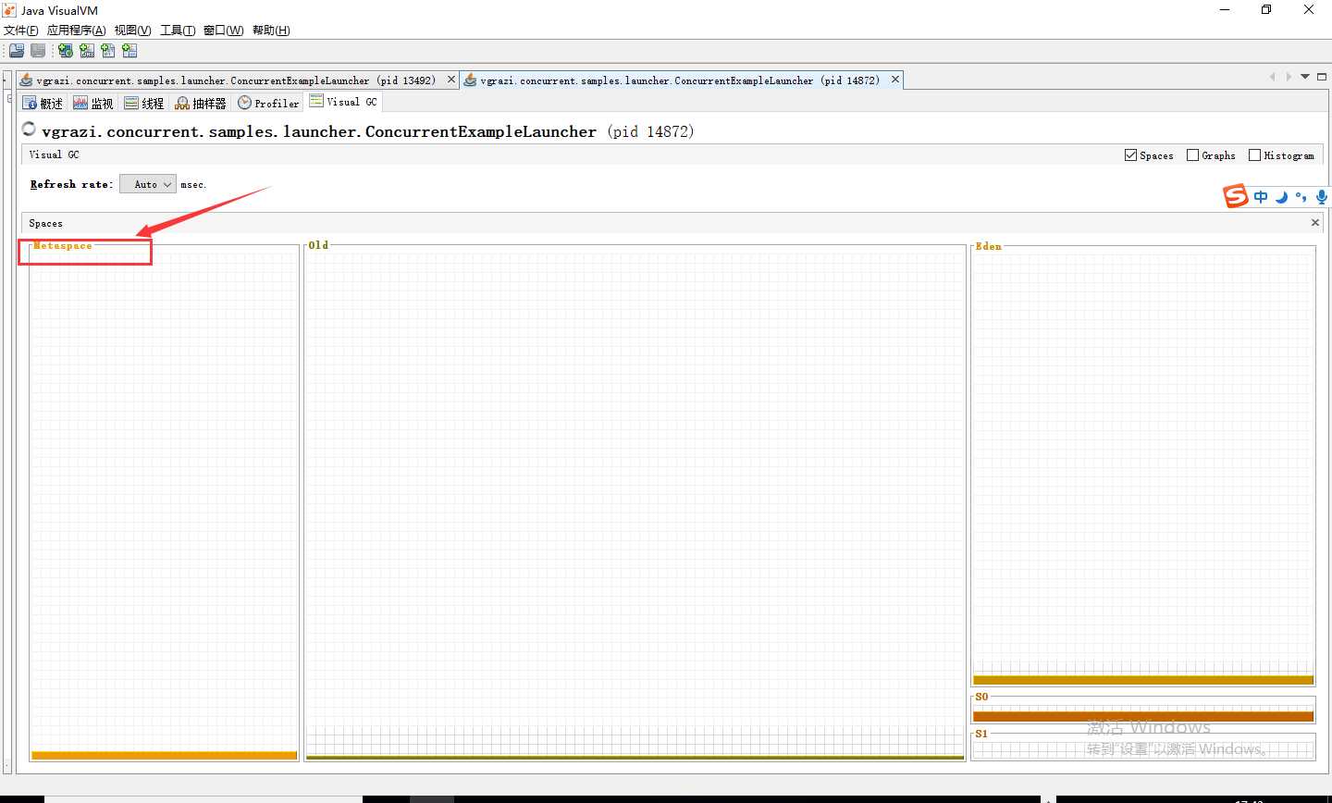Image resolution: width=1332 pixels, height=803 pixels.
Task: Open the 文件(F) menu
Action: pyautogui.click(x=21, y=31)
